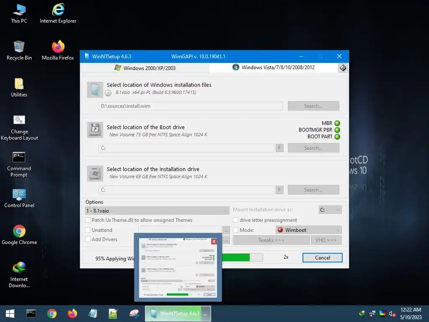Toggle the Mode checkbox
429x322 pixels.
(x=235, y=230)
